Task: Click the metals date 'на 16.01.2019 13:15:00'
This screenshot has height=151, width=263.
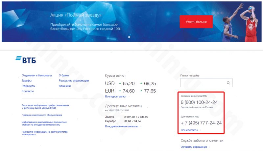Action: point(117,111)
